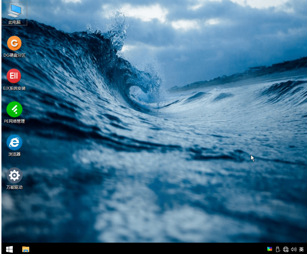
Task: Select the green PE网络管理 icon
Action: click(x=14, y=109)
